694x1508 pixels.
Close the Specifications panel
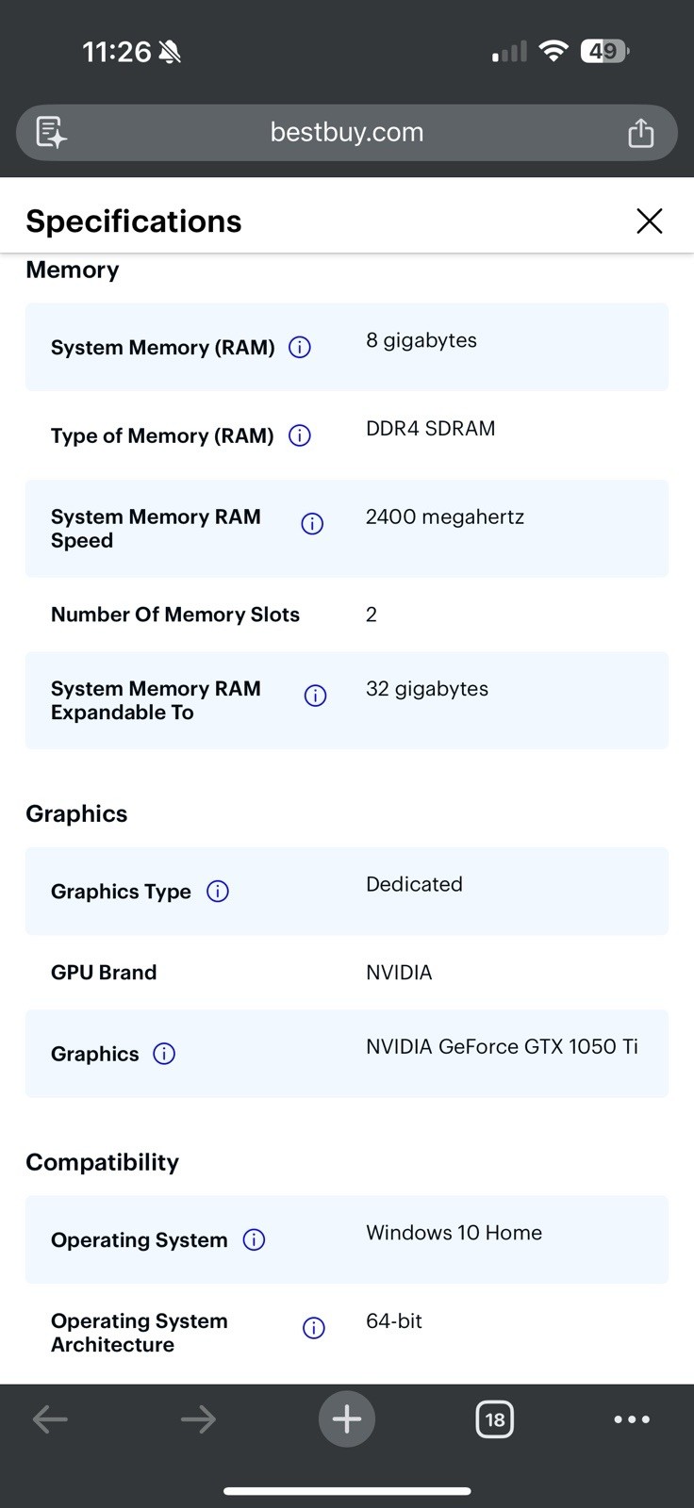[x=650, y=221]
